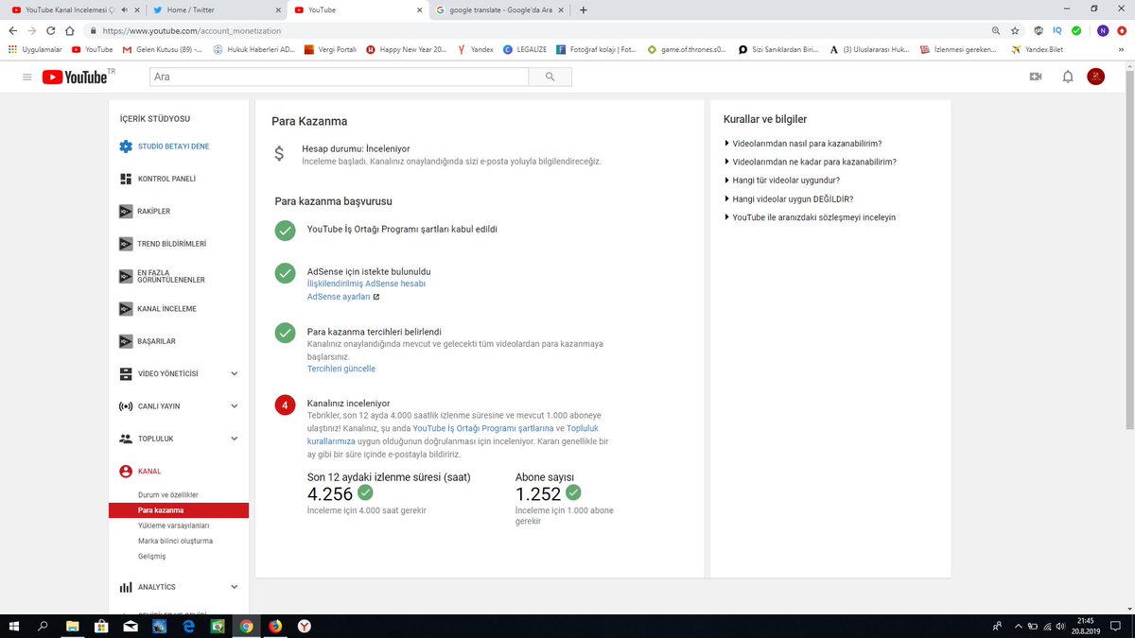Open YouTube İş Ortağı Programı şartlarına link

[483, 428]
